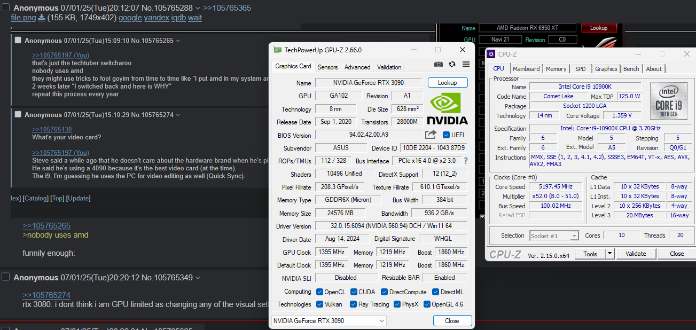Screen dimensions: 696x330
Task: Click the Lookup button in GPU-Z
Action: [x=448, y=83]
